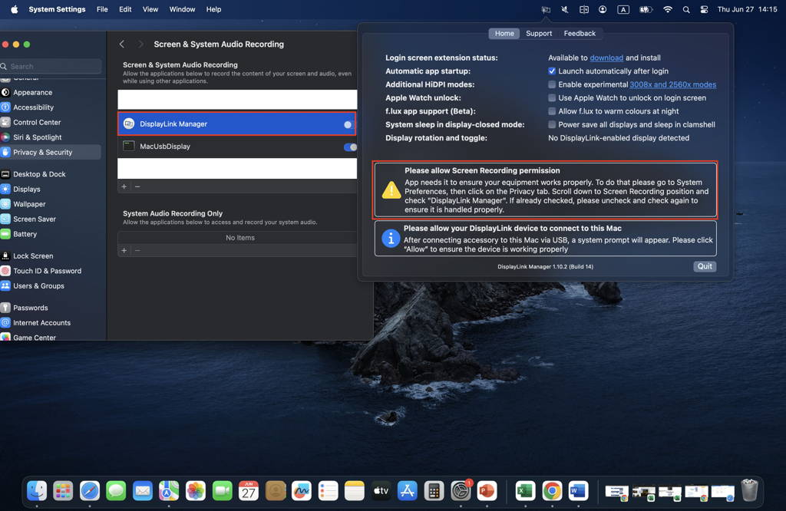Open the File menu
Image resolution: width=786 pixels, height=511 pixels.
coord(102,9)
